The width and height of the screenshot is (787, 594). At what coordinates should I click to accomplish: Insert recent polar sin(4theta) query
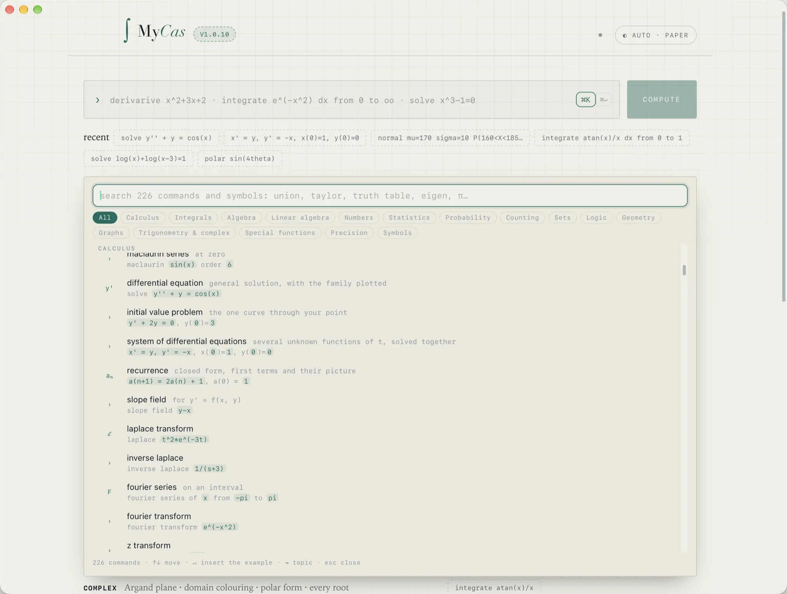point(240,159)
